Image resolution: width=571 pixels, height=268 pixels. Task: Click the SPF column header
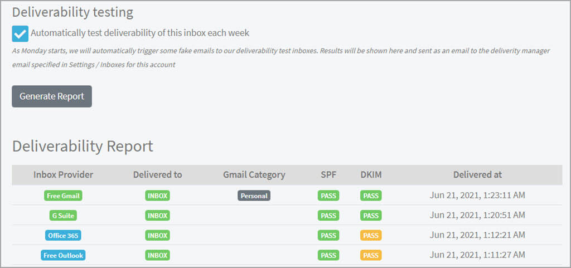[328, 174]
